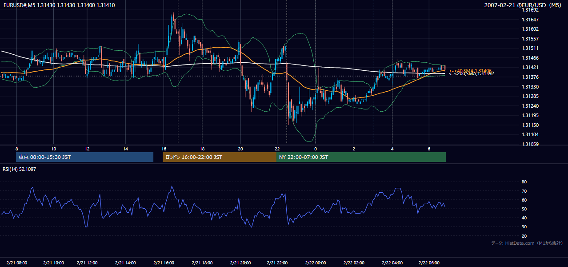The width and height of the screenshot is (568, 267).
Task: Click the RSI scale value 70
Action: [x=524, y=191]
